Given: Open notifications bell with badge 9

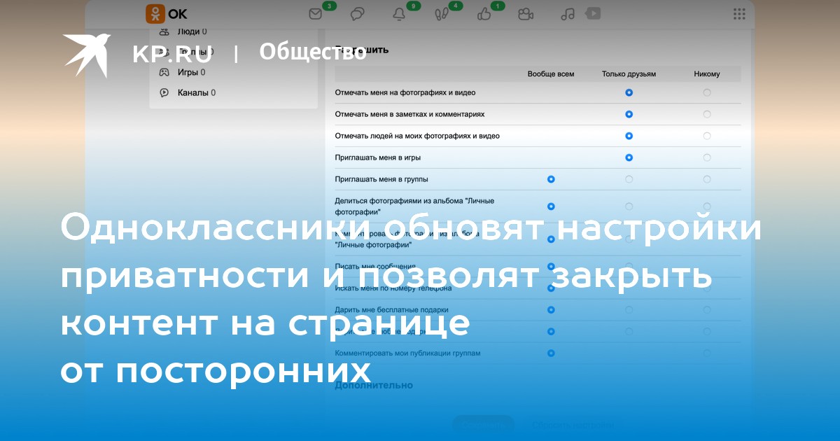Looking at the screenshot, I should point(400,13).
